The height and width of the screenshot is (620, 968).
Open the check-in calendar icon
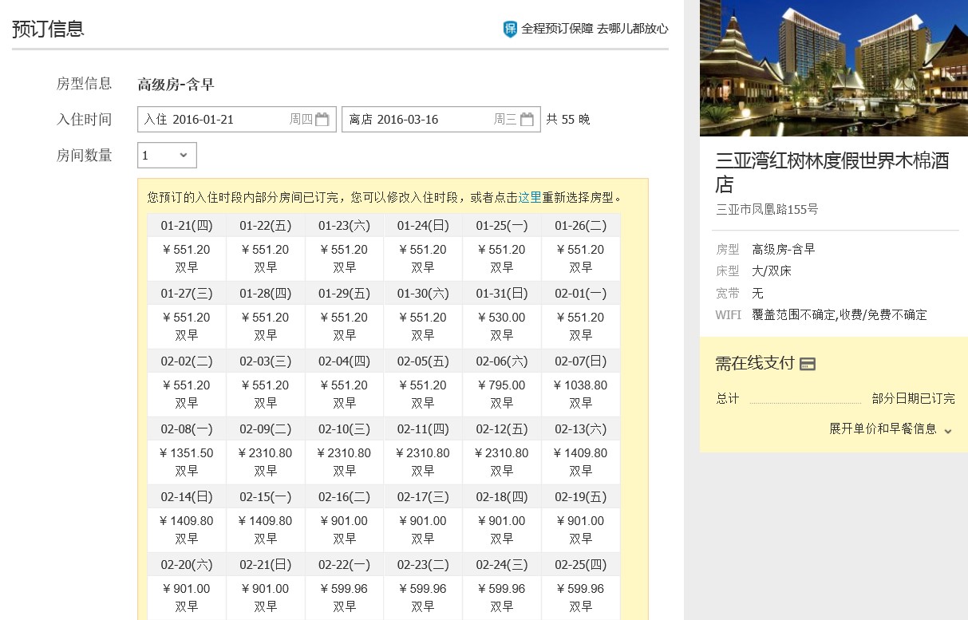(x=322, y=120)
